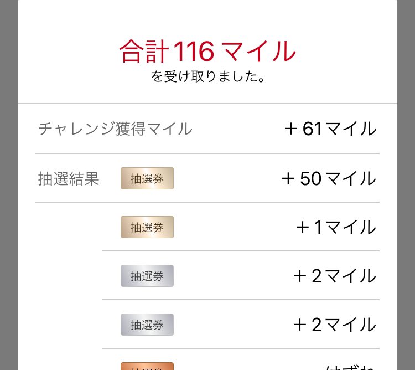This screenshot has width=415, height=370.
Task: Select the silver 抽選券 badge just above the bronze badge
Action: [x=147, y=325]
